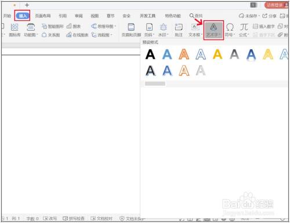Screen dimensions: 290x223
Task: Choose the light gray WordArt, second row
Action: [x=201, y=71]
